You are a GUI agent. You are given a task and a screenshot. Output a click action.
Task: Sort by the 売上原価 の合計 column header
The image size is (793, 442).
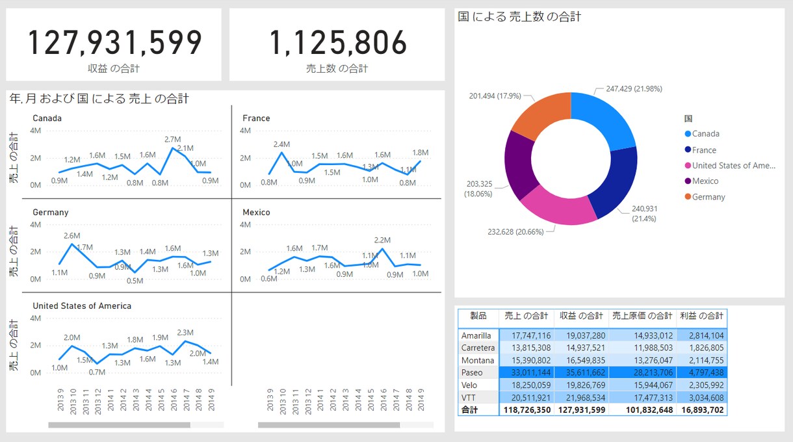pyautogui.click(x=642, y=315)
